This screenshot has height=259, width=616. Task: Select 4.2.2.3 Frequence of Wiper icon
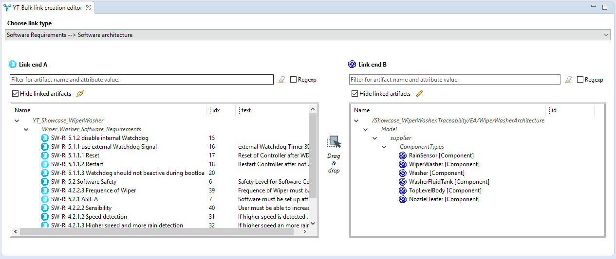click(45, 190)
